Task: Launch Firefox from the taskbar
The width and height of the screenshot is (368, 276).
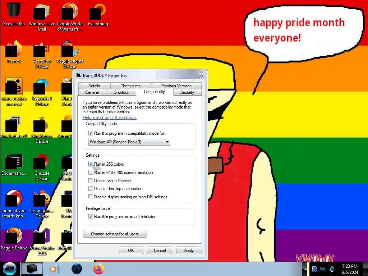Action: tap(99, 269)
